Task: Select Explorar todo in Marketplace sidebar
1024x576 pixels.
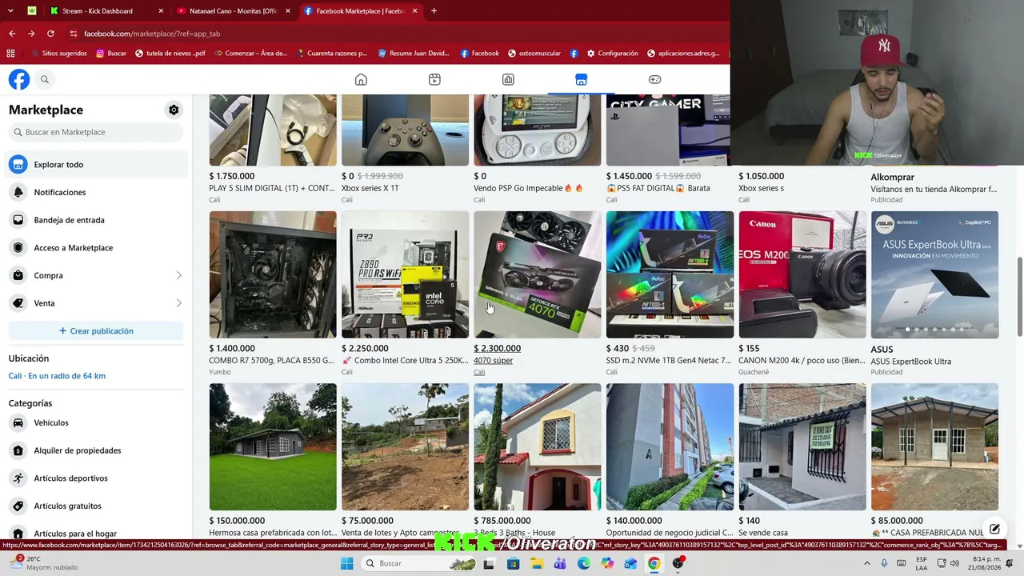Action: (96, 165)
